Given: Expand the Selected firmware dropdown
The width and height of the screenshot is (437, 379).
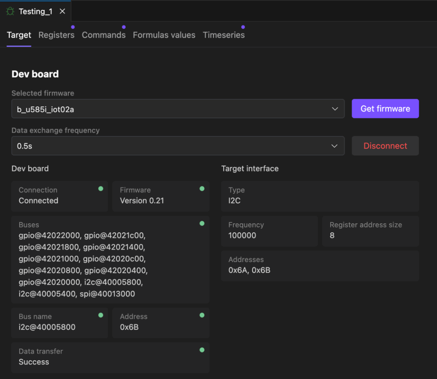Looking at the screenshot, I should (x=178, y=109).
